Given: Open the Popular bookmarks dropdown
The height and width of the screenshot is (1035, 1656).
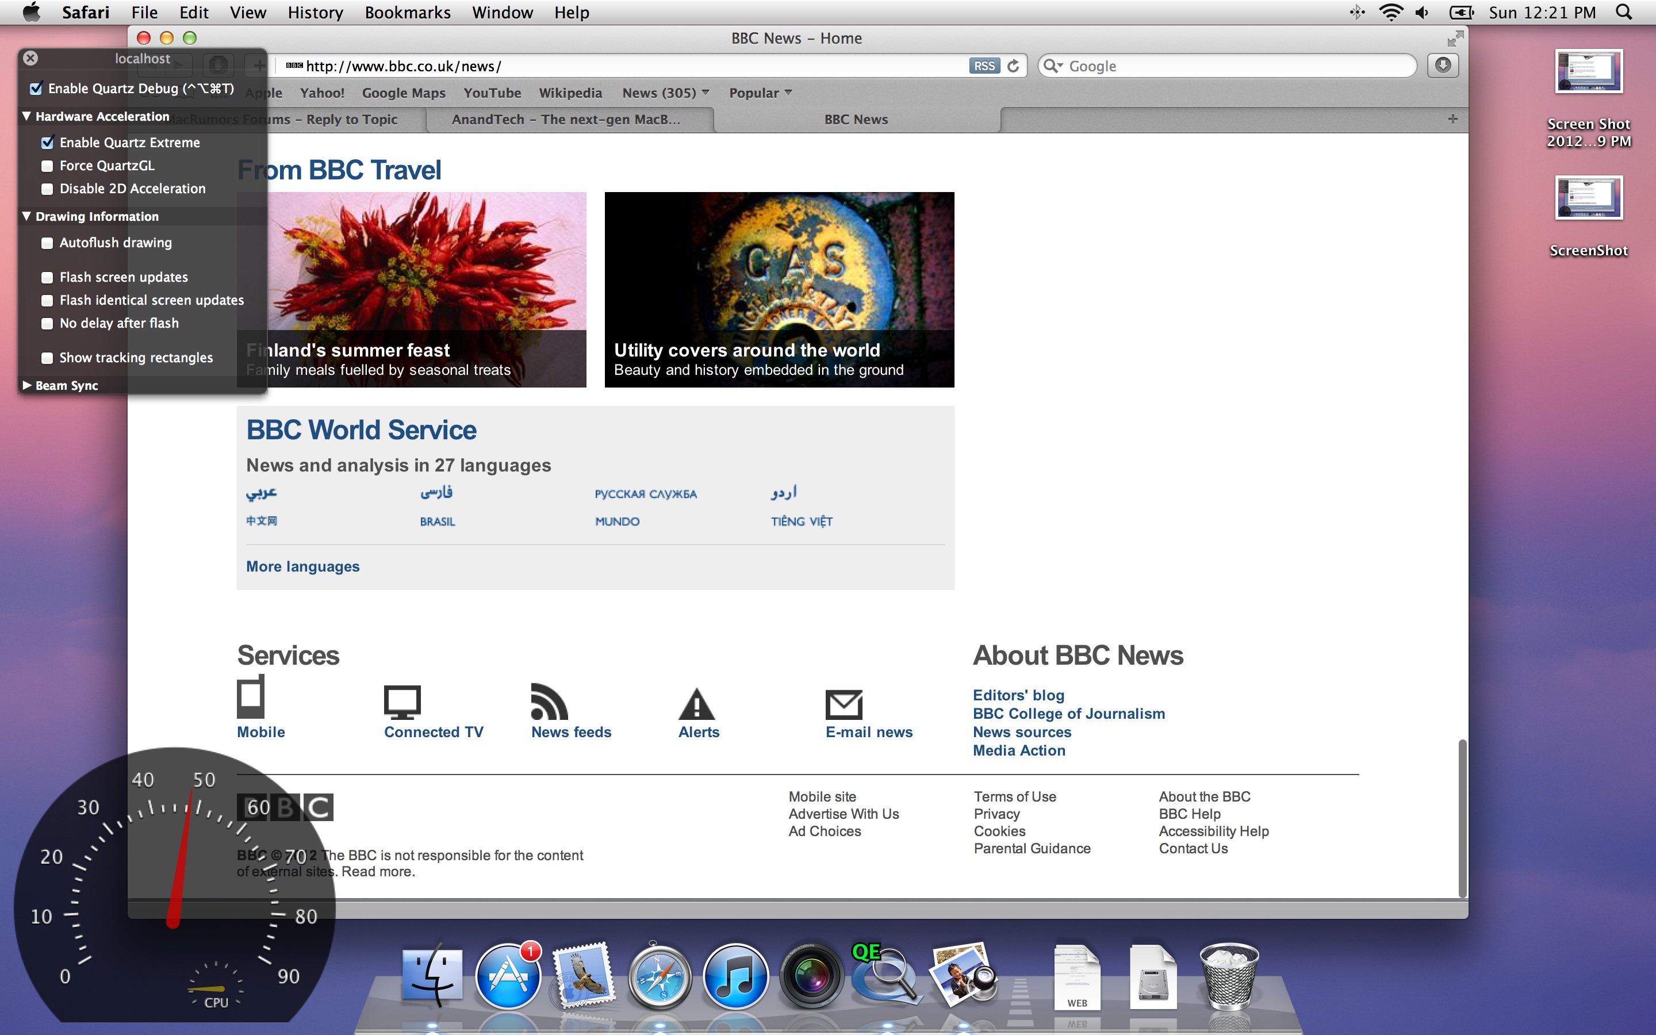Looking at the screenshot, I should coord(760,93).
